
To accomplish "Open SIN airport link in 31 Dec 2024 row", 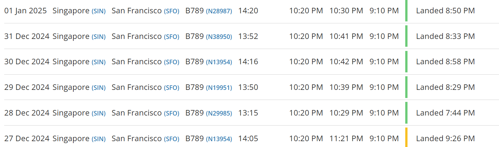I will tap(99, 37).
